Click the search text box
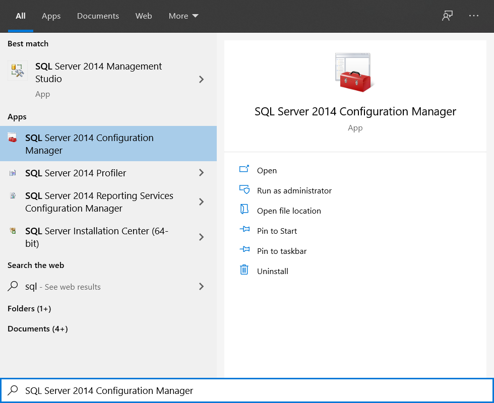This screenshot has width=494, height=403. pos(252,390)
